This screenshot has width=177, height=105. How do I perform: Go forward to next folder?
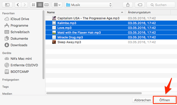[24, 5]
